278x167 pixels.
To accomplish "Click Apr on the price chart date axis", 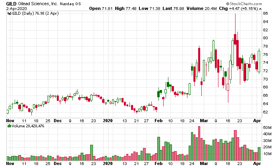I will point(257,121).
